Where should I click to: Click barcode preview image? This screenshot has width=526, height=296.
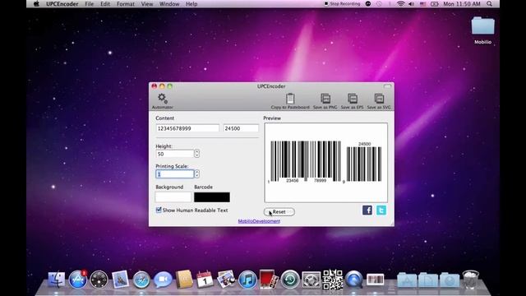click(325, 163)
